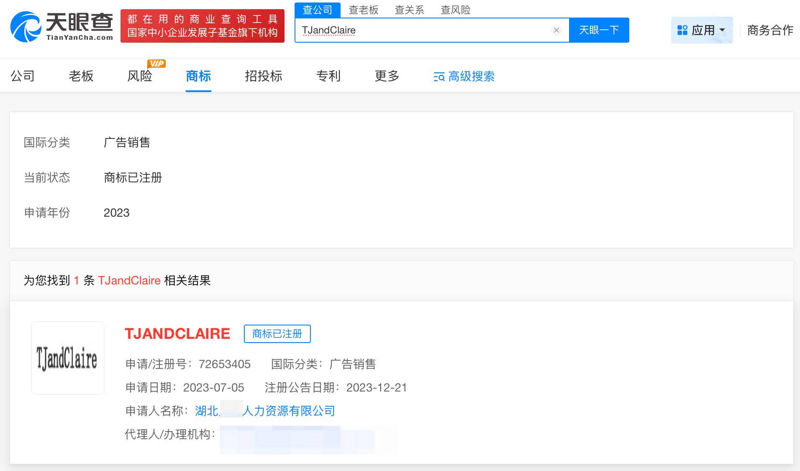Expand the 更多 navigation menu
The width and height of the screenshot is (800, 471).
[x=386, y=76]
